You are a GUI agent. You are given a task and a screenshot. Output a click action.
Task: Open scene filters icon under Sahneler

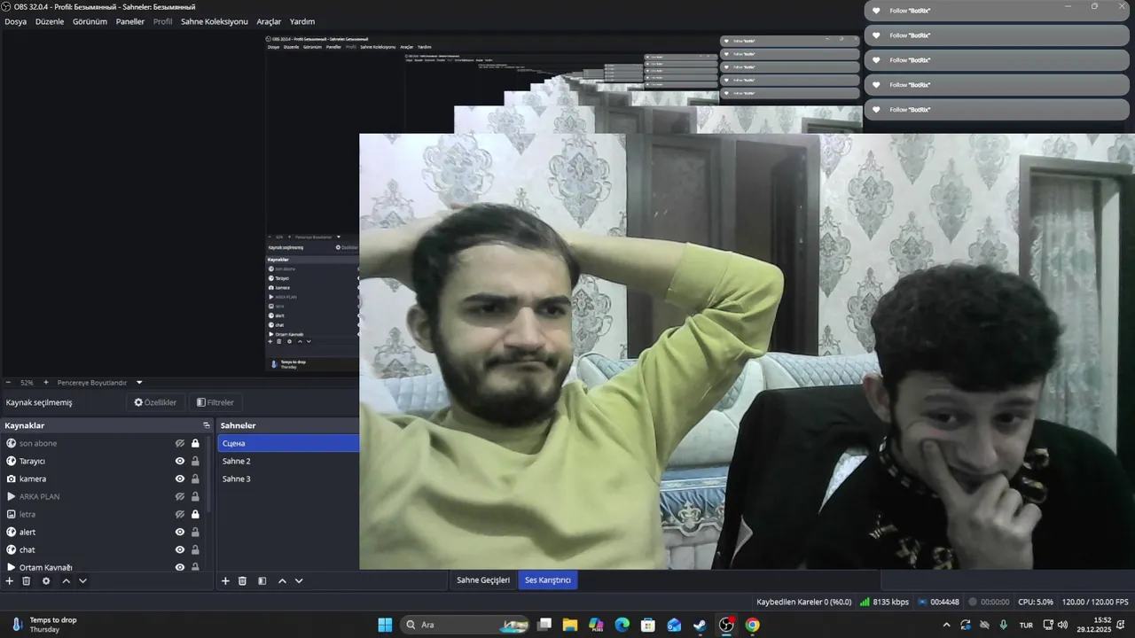(262, 581)
